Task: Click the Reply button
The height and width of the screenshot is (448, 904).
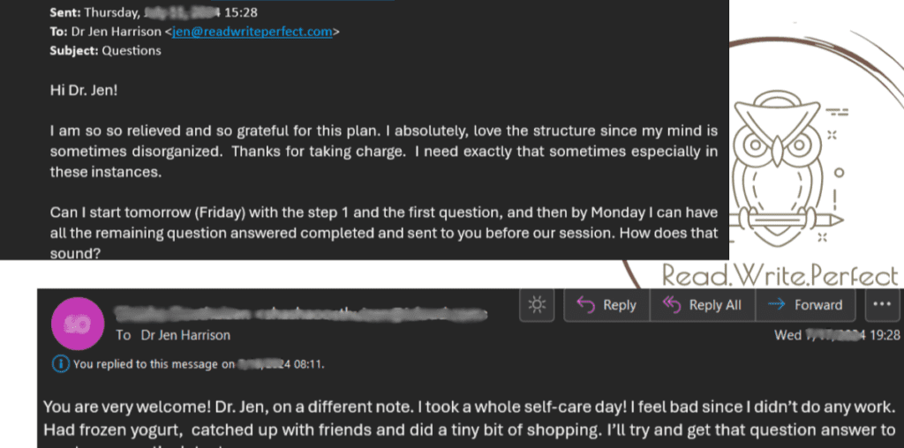Action: [606, 305]
